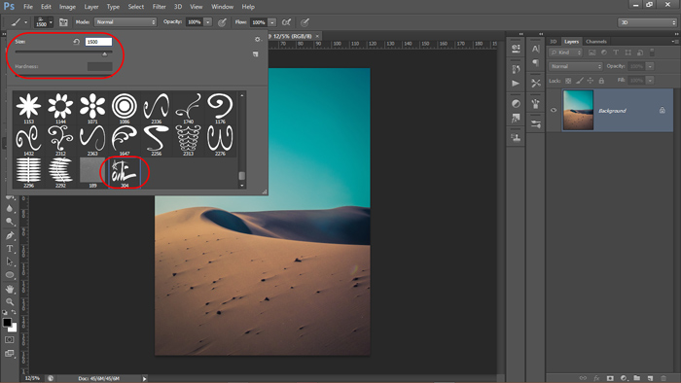
Task: Open the Brush Preset picker dropdown arrow
Action: (51, 22)
